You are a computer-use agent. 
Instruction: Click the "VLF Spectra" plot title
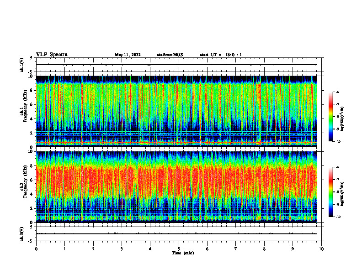[x=52, y=55]
